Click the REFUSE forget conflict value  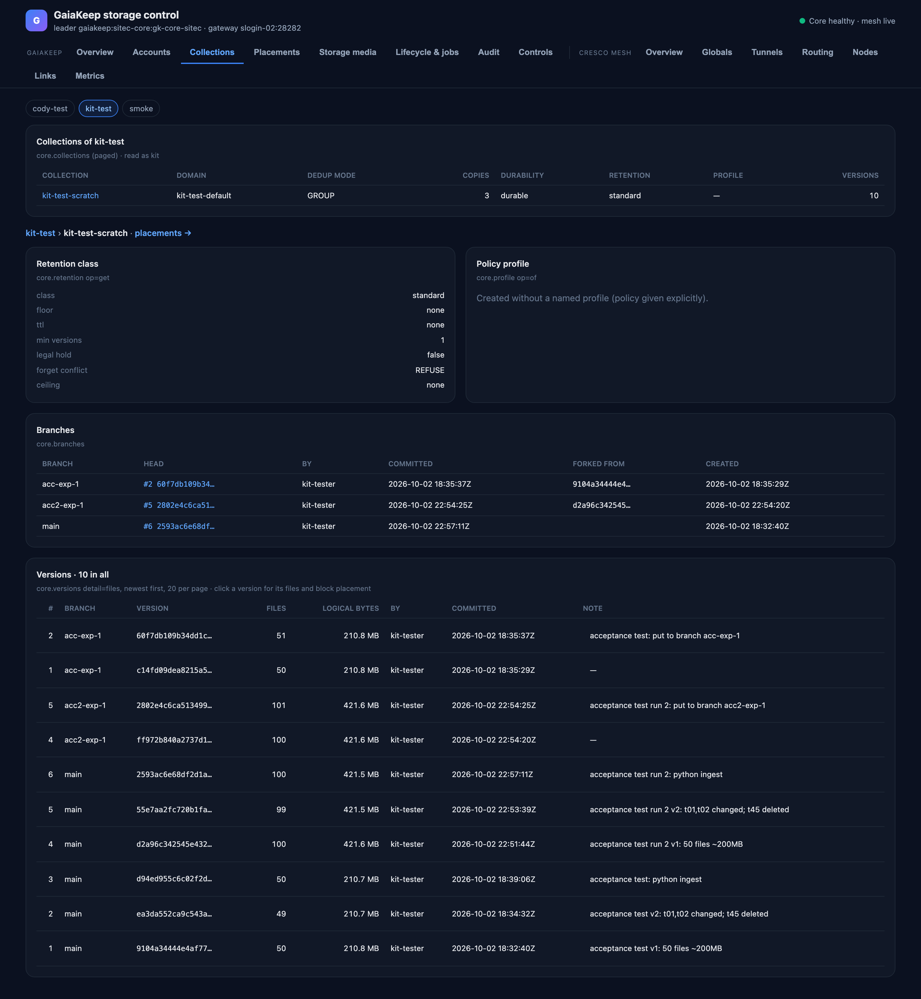pyautogui.click(x=429, y=370)
